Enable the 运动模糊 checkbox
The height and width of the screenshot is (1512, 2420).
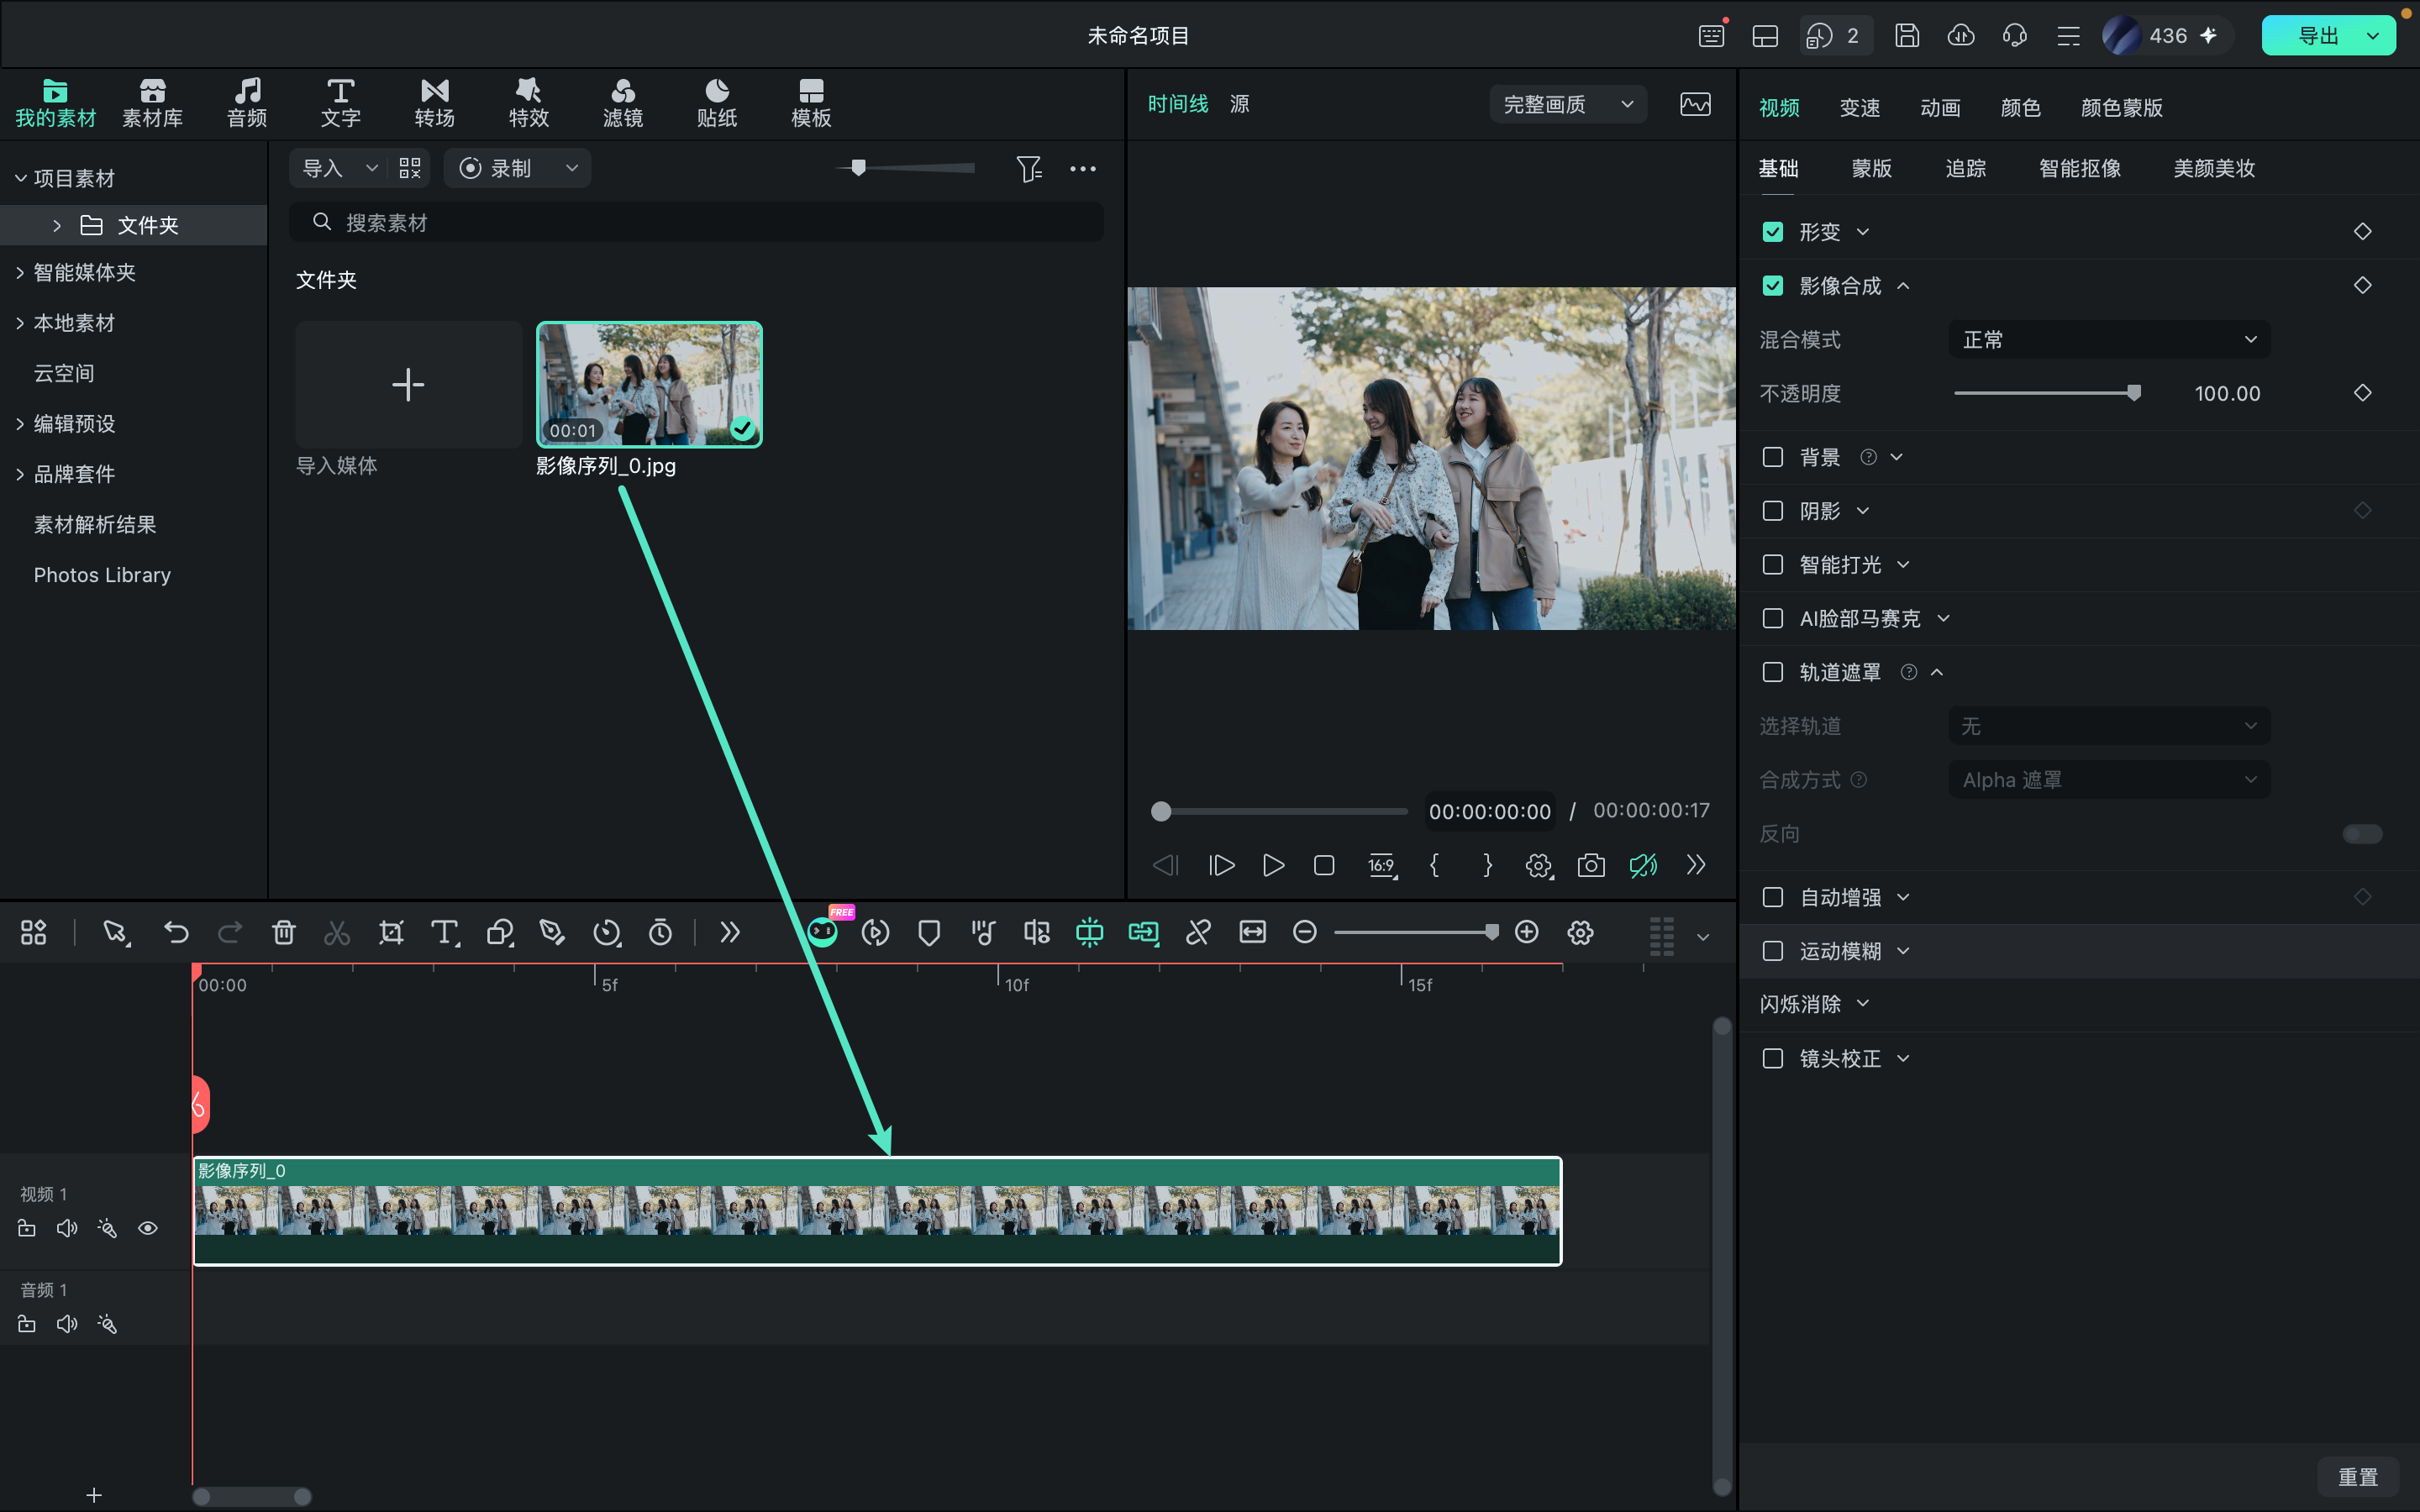pos(1773,951)
